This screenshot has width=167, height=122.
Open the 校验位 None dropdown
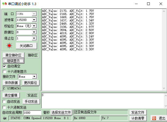34,26
